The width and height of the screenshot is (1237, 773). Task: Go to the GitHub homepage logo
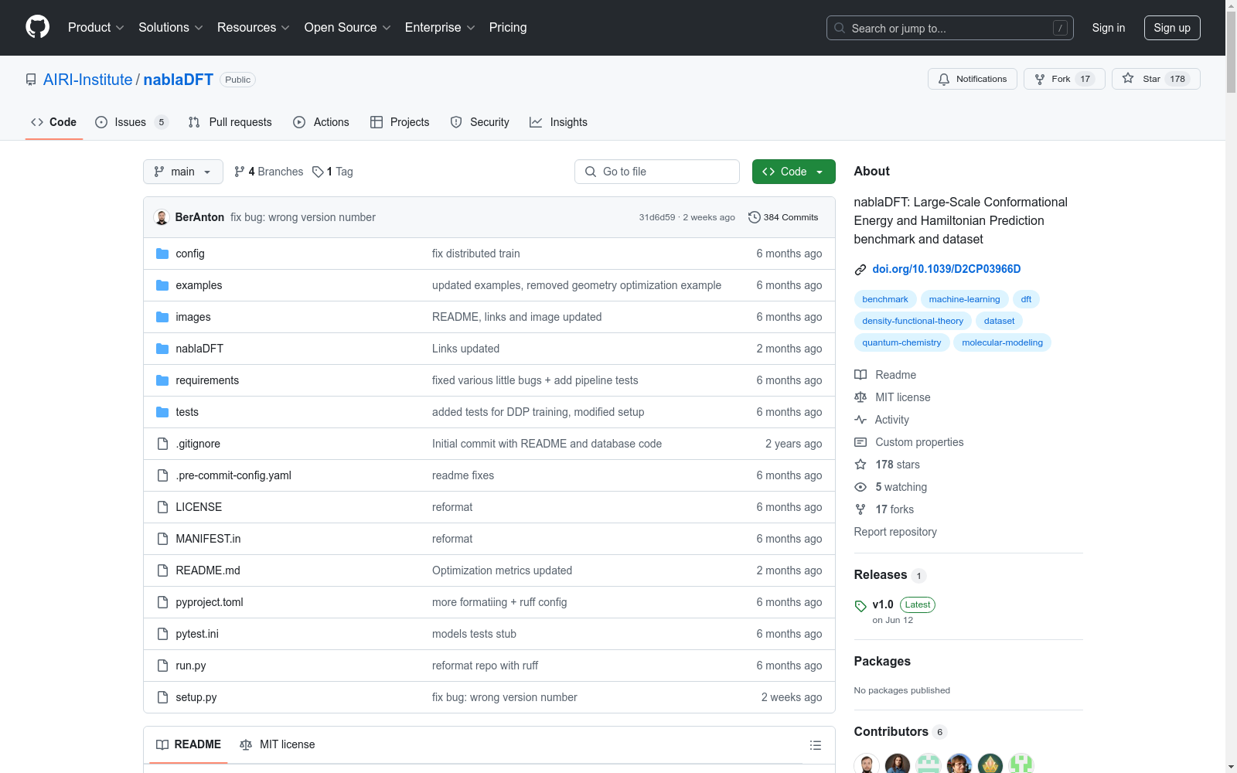(x=37, y=27)
